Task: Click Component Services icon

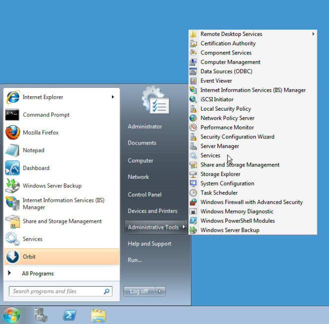Action: point(193,53)
